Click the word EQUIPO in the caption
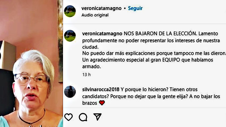Image resolution: width=226 pixels, height=127 pixels. (171, 60)
